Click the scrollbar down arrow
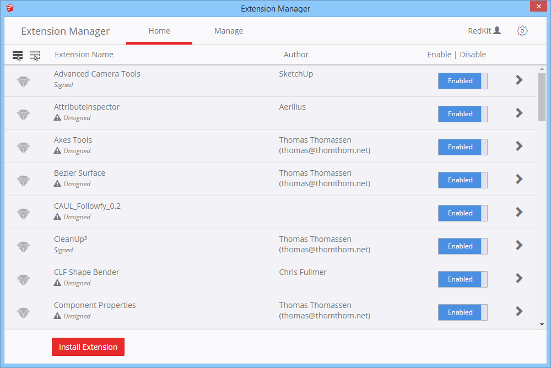Viewport: 551px width, 368px height. tap(542, 324)
